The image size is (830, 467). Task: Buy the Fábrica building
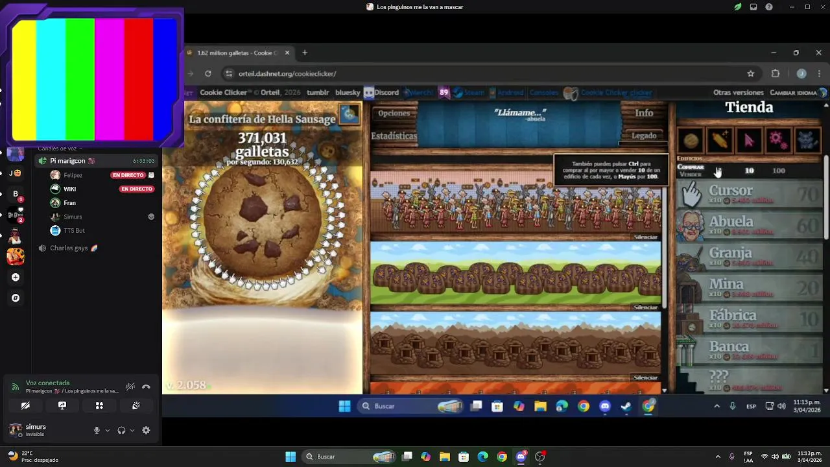coord(750,318)
